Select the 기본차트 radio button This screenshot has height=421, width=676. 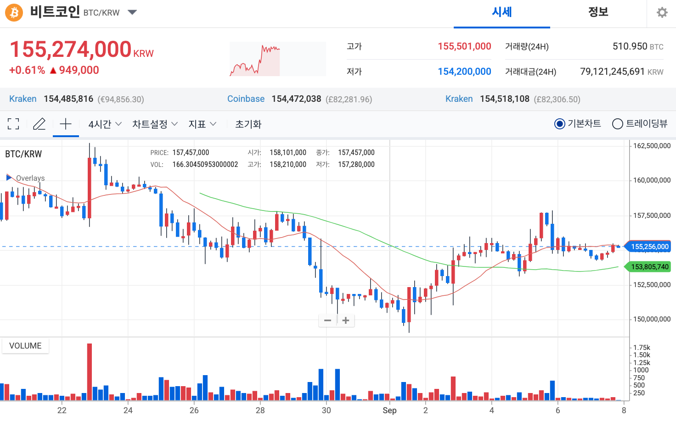(559, 124)
